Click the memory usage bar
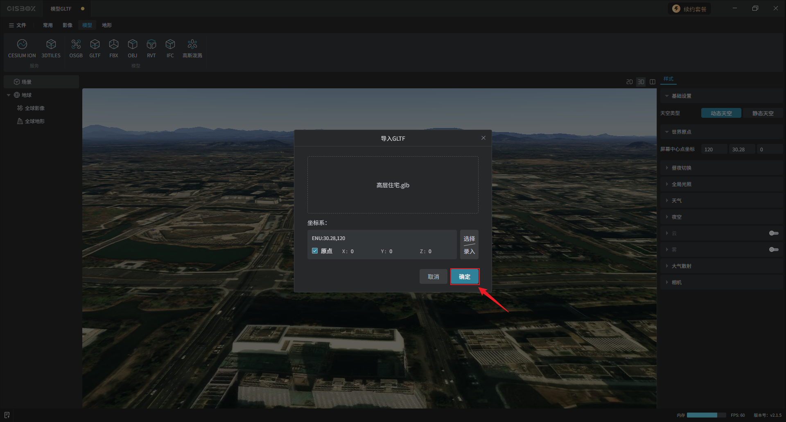 coord(706,415)
